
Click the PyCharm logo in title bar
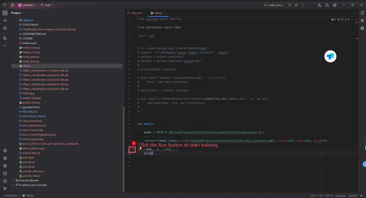pyautogui.click(x=5, y=5)
